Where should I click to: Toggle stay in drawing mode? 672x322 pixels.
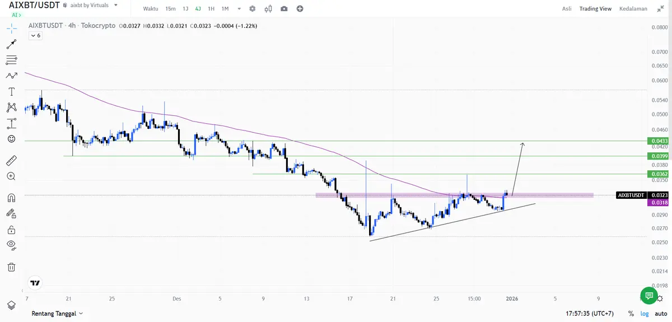coord(11,213)
